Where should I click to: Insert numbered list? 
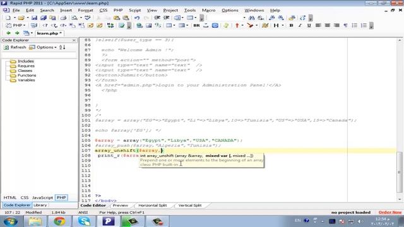click(x=364, y=25)
